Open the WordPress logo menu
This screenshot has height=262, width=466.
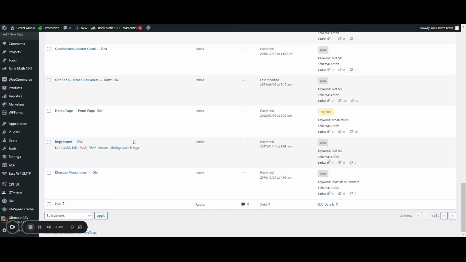[x=4, y=28]
